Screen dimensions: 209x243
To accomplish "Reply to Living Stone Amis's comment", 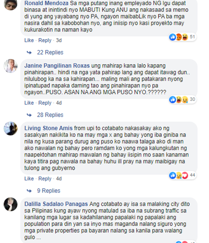I will tap(45, 179).
